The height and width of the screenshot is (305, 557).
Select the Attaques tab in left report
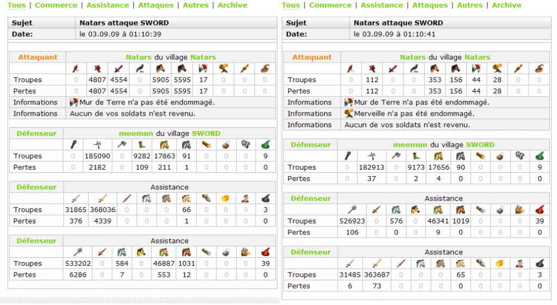tap(156, 5)
